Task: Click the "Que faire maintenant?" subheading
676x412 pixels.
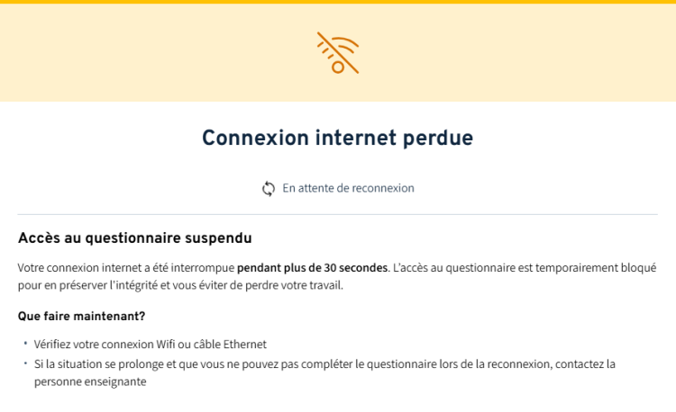Action: 81,316
